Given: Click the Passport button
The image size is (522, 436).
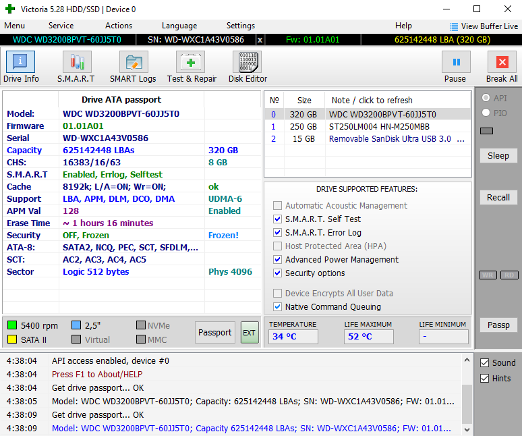Looking at the screenshot, I should pyautogui.click(x=214, y=333).
